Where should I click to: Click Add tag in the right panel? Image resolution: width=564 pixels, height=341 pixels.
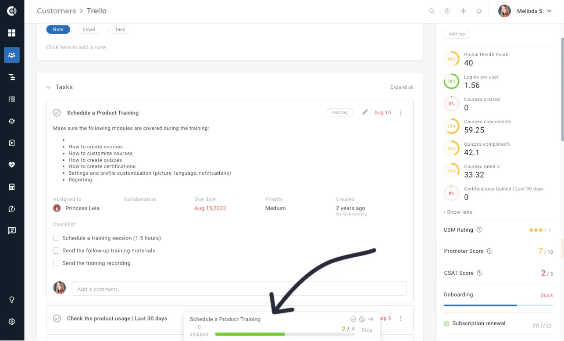pyautogui.click(x=457, y=34)
